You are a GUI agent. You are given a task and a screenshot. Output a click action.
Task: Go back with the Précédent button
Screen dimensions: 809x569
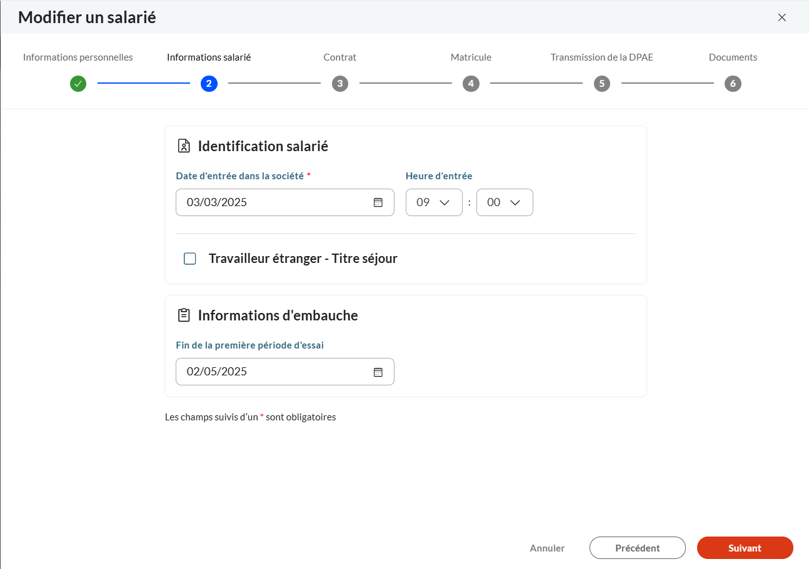[637, 548]
